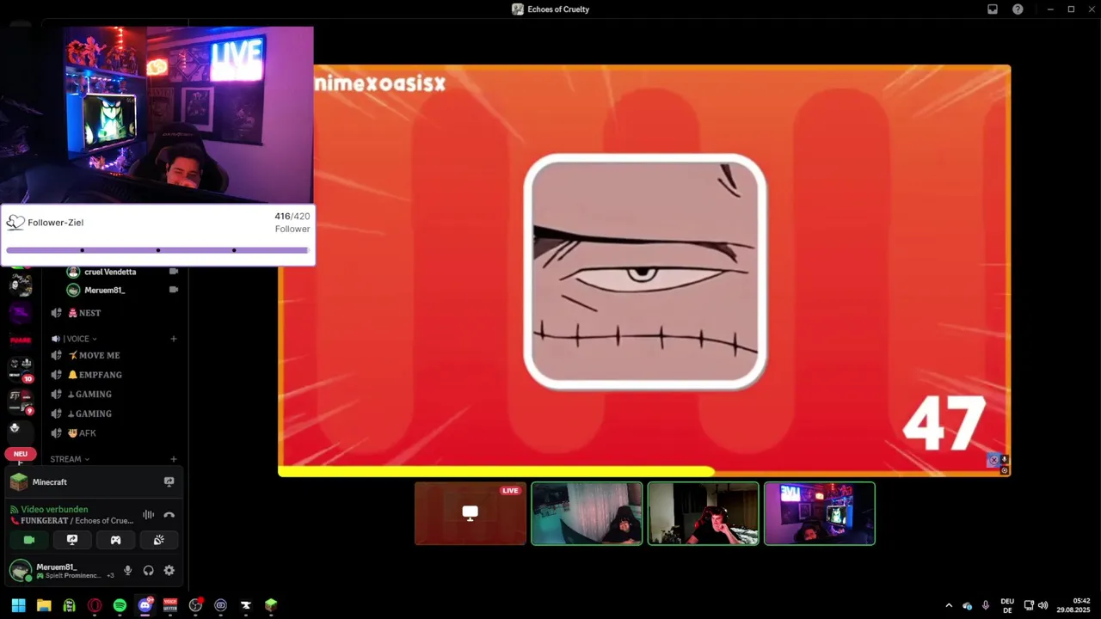Image resolution: width=1101 pixels, height=619 pixels.
Task: Select the middle webcam tile, man in black shirt
Action: 704,513
